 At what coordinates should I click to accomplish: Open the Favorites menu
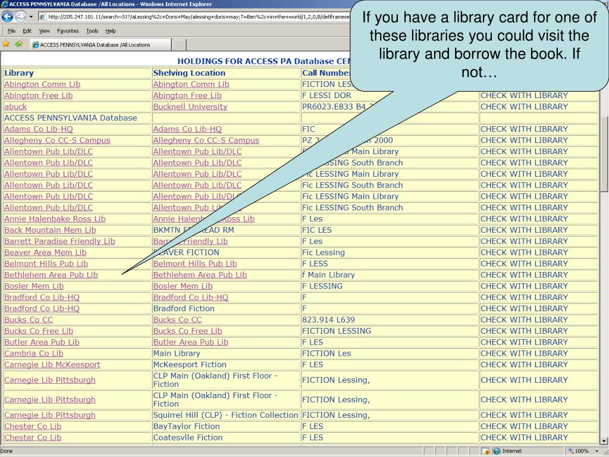[x=68, y=31]
